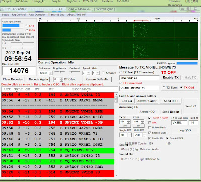
Task: Click the L digital audio gain slider
Action: point(22,43)
